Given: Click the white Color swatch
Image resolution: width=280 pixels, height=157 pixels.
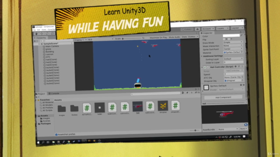Looking at the screenshot, I should (x=231, y=35).
